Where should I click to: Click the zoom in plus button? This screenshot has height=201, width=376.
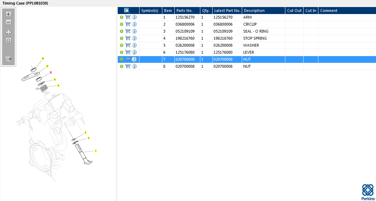(8, 14)
